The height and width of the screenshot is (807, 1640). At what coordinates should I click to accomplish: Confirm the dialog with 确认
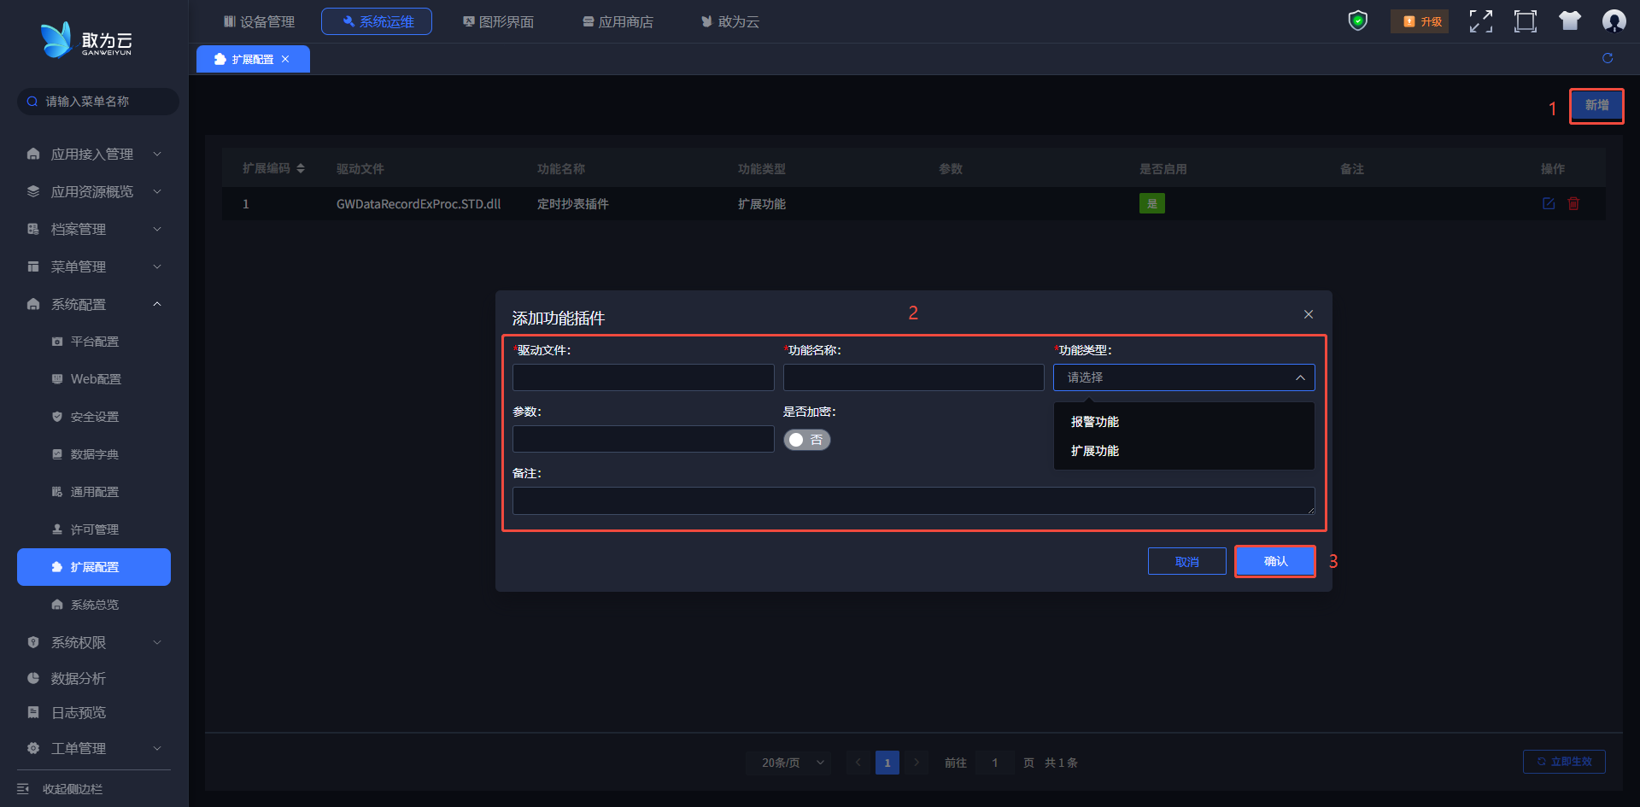pos(1274,561)
